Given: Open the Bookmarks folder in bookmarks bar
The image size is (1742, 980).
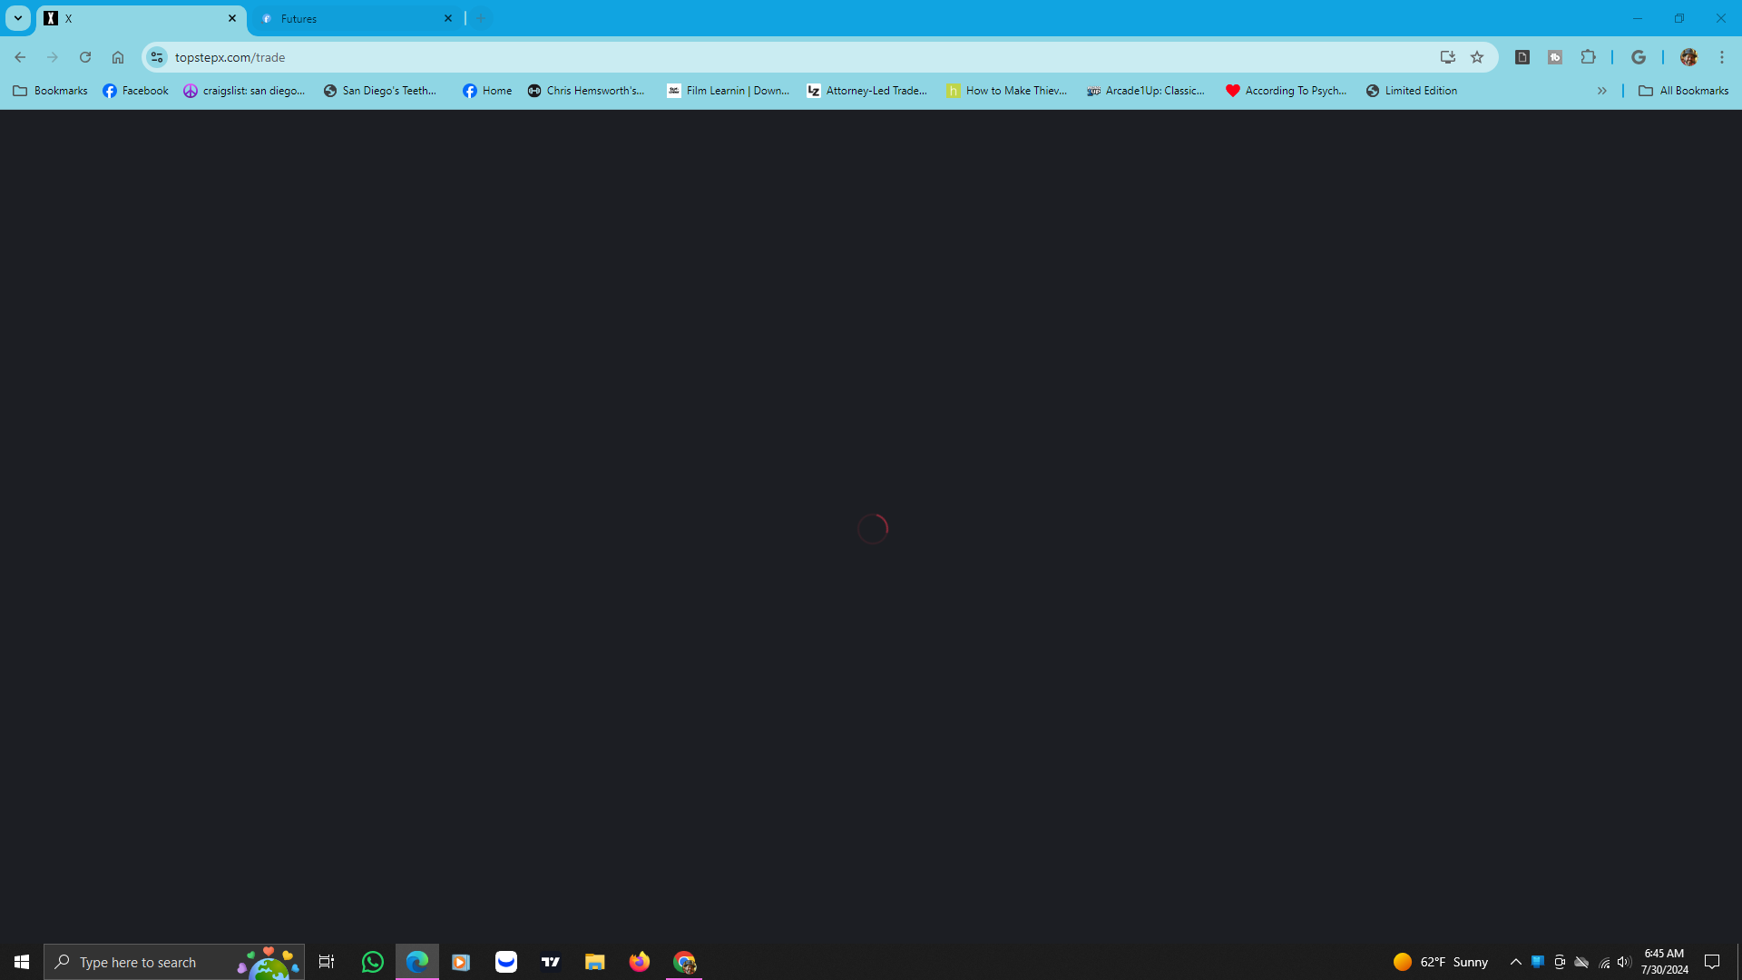Looking at the screenshot, I should (51, 91).
